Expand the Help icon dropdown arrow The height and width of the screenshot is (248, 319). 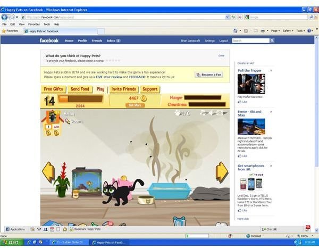(x=312, y=31)
